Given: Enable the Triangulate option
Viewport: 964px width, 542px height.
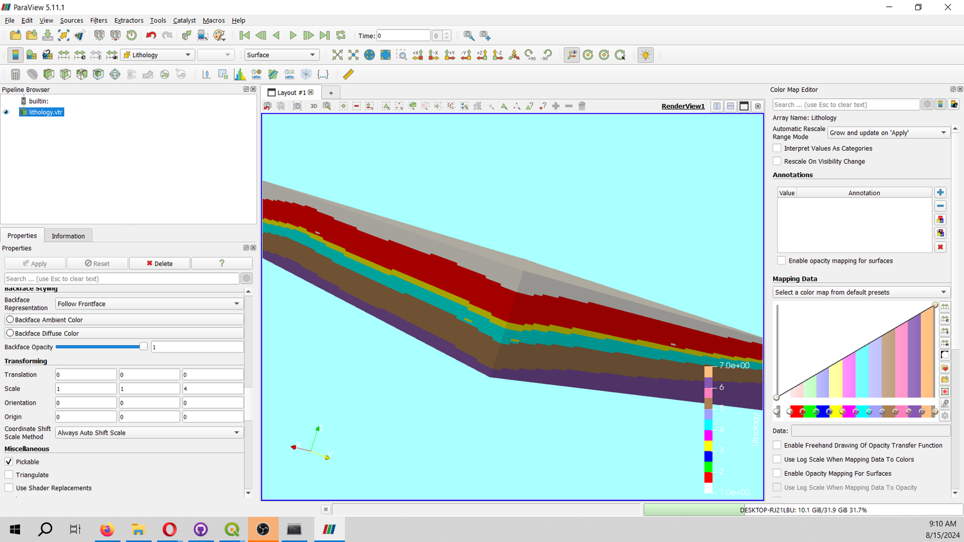Looking at the screenshot, I should 8,475.
